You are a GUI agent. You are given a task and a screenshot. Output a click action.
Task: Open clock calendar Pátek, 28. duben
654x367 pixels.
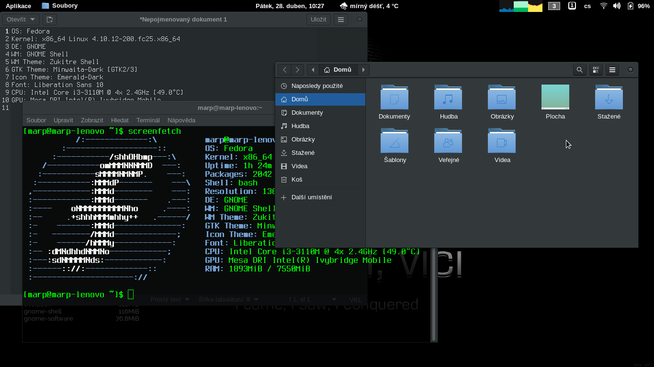click(x=290, y=6)
